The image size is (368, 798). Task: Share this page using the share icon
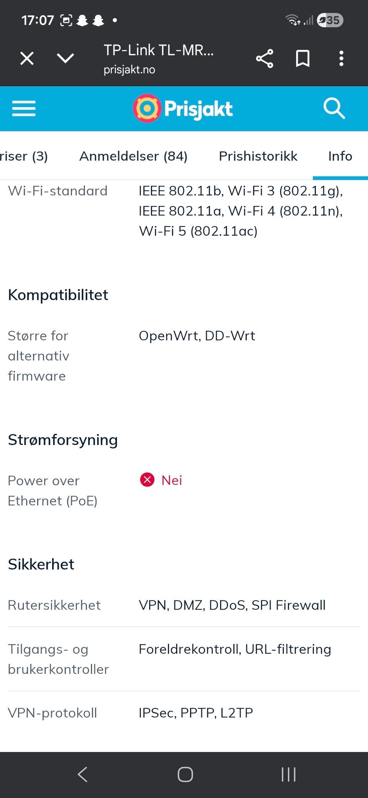click(x=264, y=59)
